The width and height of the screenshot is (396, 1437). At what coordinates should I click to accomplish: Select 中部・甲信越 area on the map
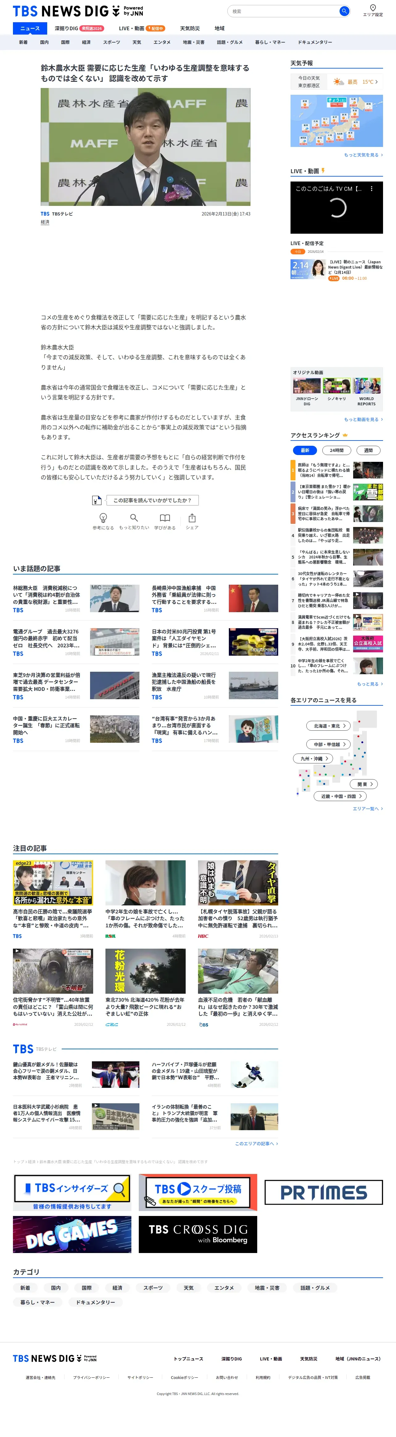328,744
